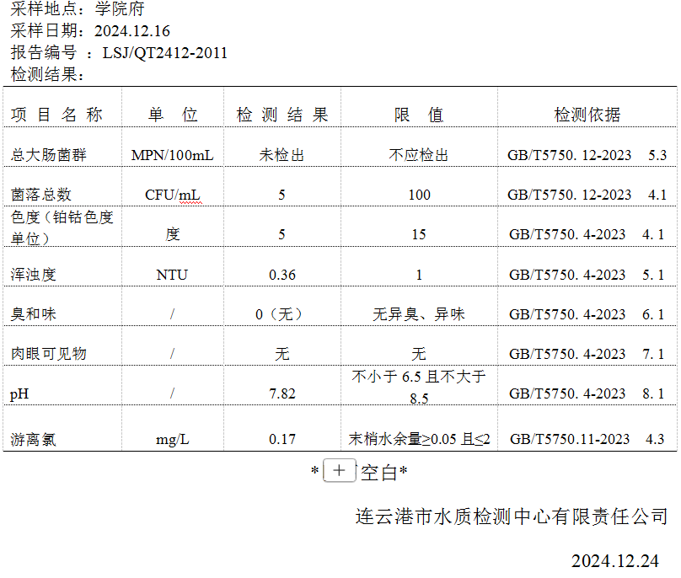Screen dimensions: 681x578
Task: Click the 无异臭、异味 limit cell
Action: tap(419, 314)
